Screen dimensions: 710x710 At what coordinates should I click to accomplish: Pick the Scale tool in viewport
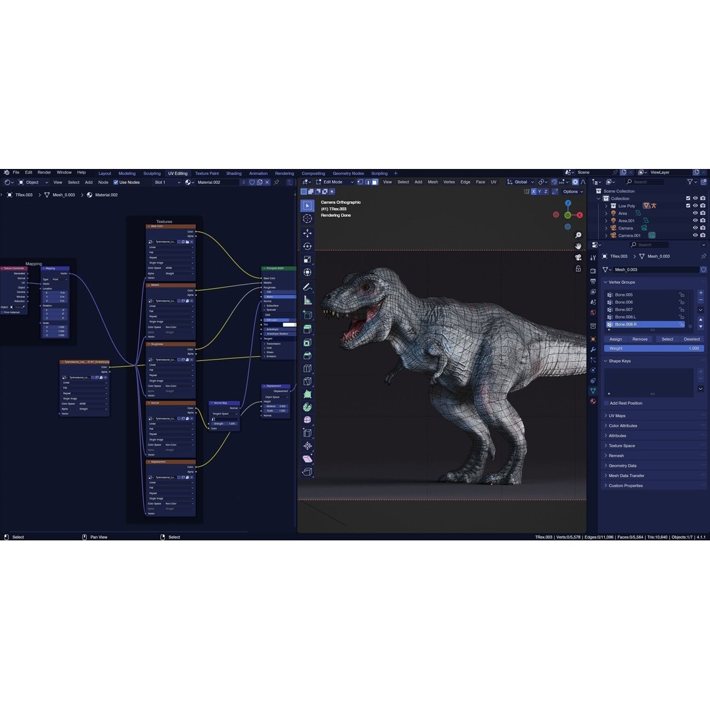pos(308,260)
